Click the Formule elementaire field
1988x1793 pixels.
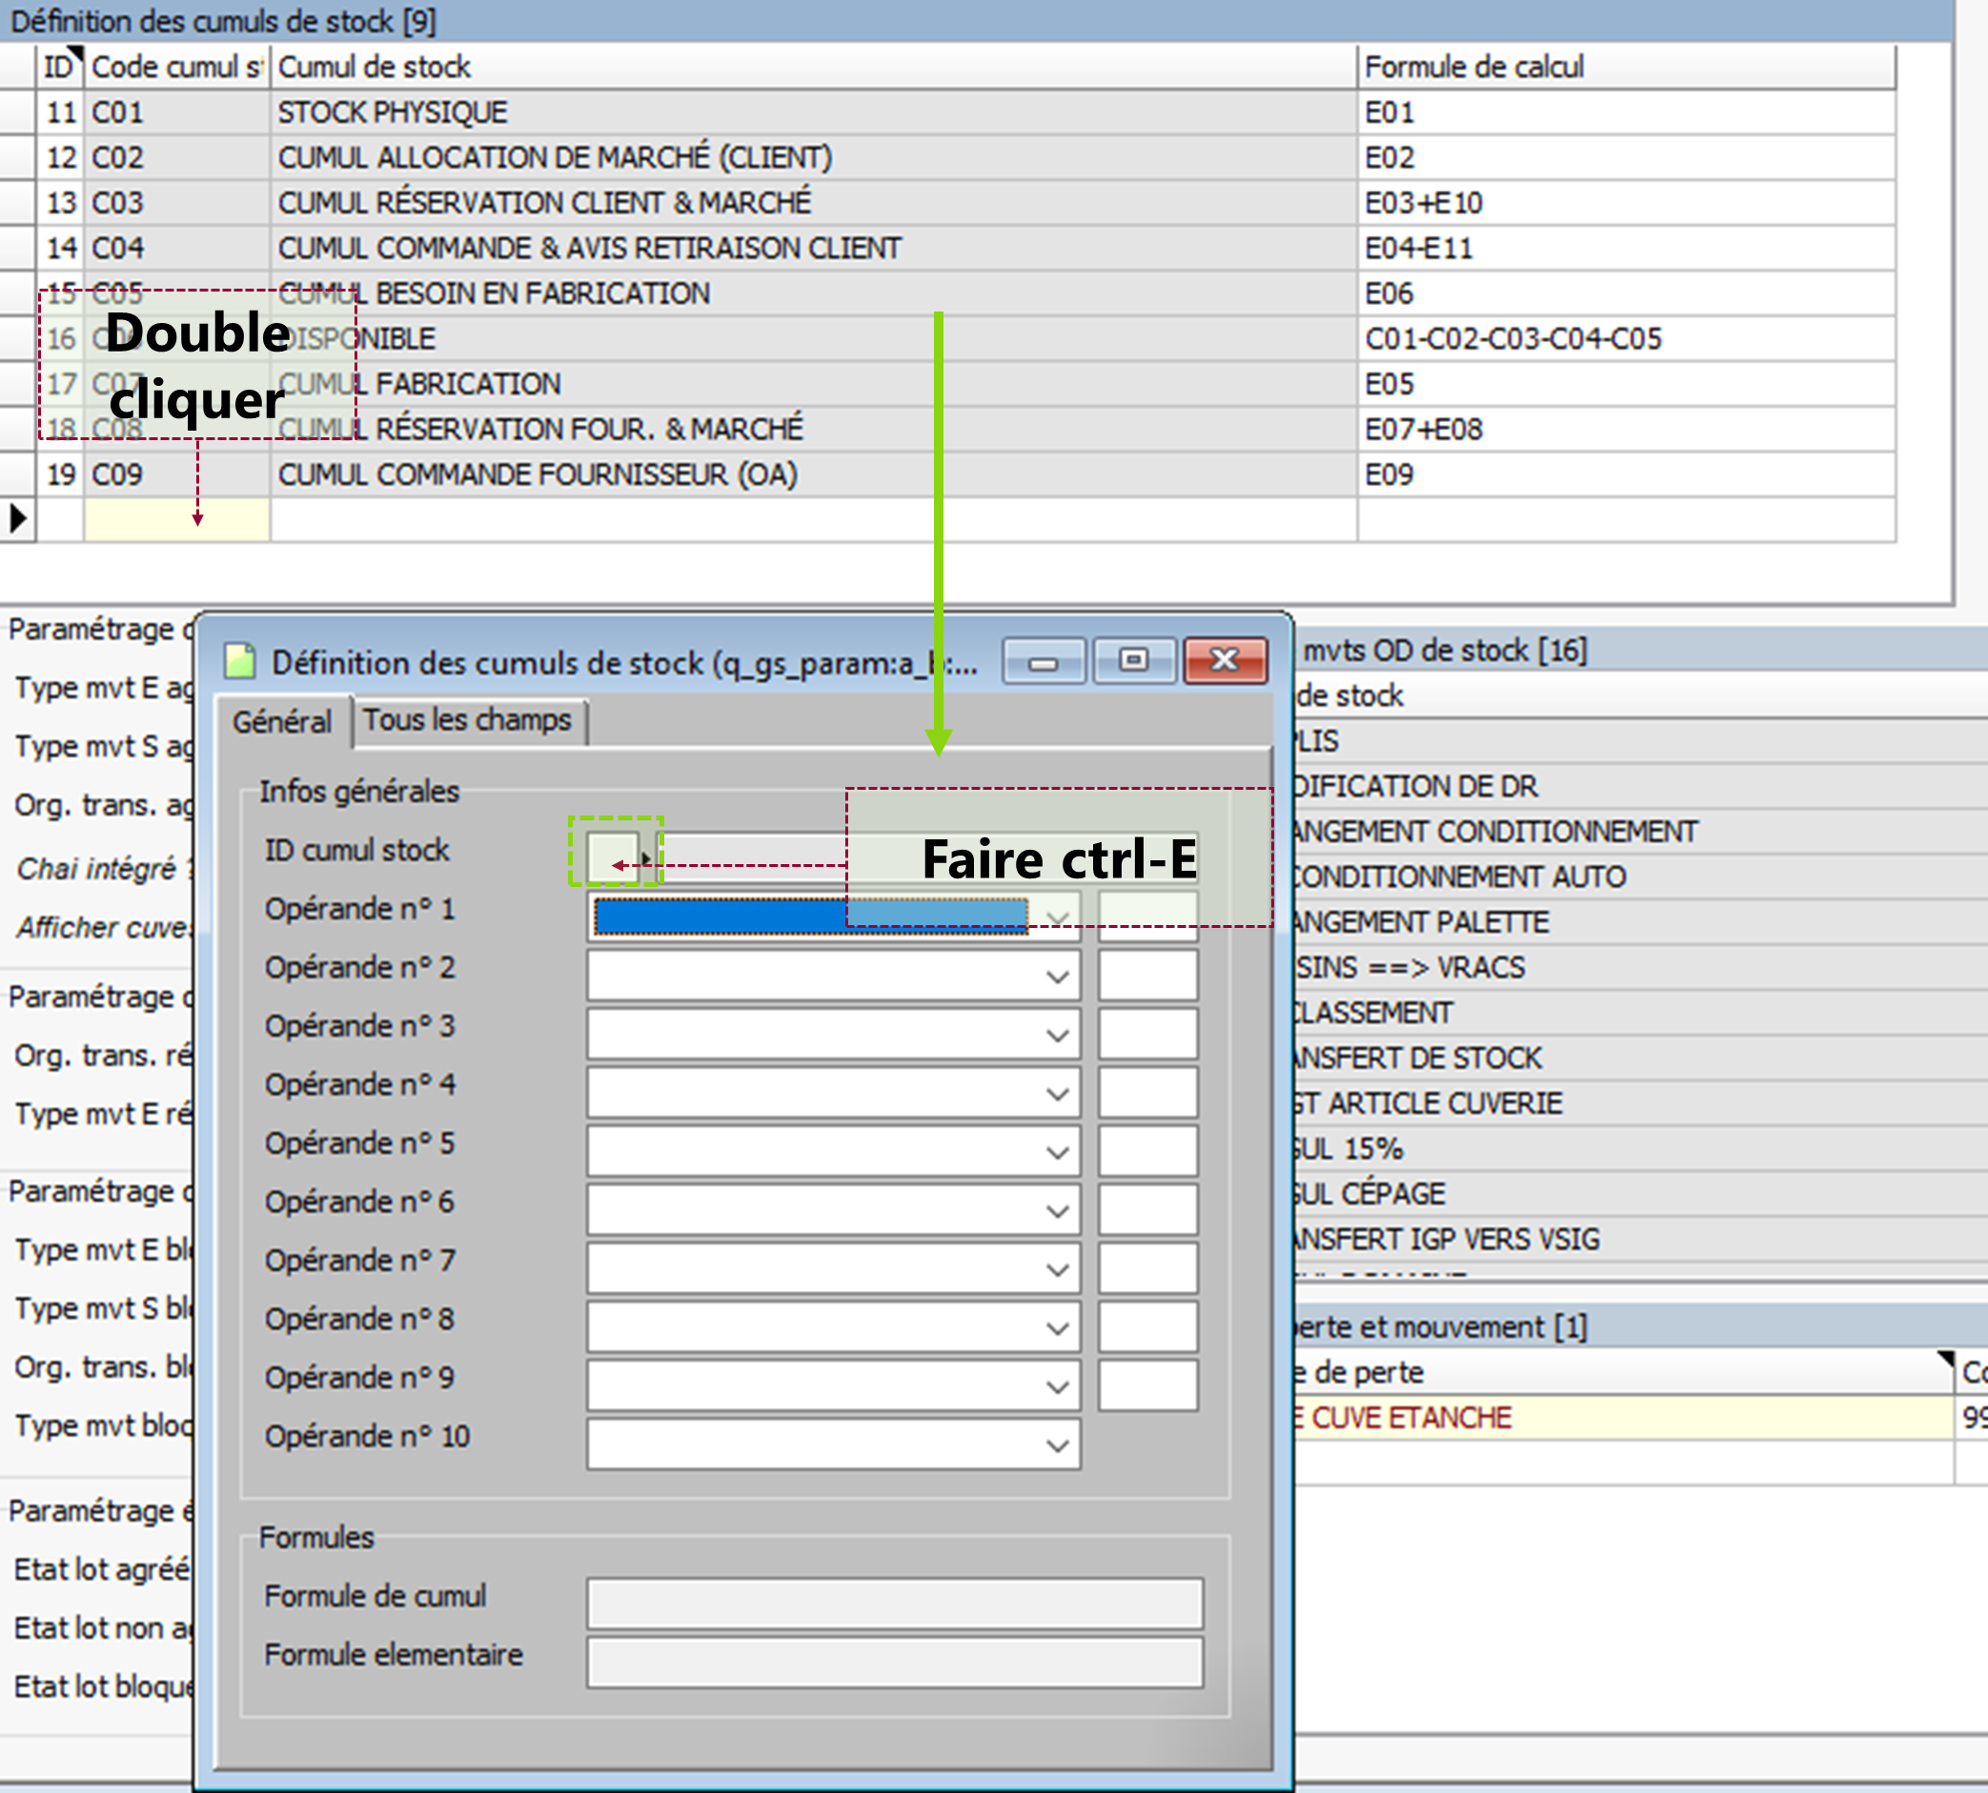(x=894, y=1662)
